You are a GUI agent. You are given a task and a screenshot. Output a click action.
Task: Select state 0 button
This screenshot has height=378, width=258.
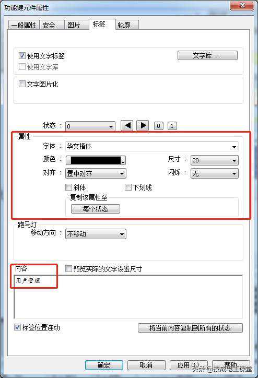[x=158, y=126]
